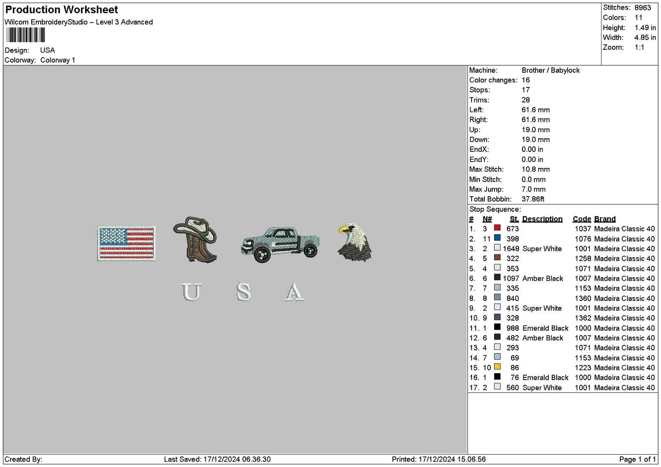The height and width of the screenshot is (467, 661).
Task: Select the Stops value '17'
Action: pos(526,90)
